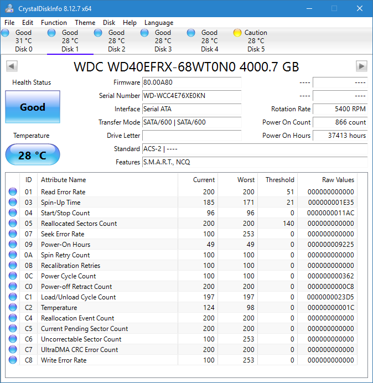
Task: Click the Power On Hours value 37413 hours
Action: (340, 135)
